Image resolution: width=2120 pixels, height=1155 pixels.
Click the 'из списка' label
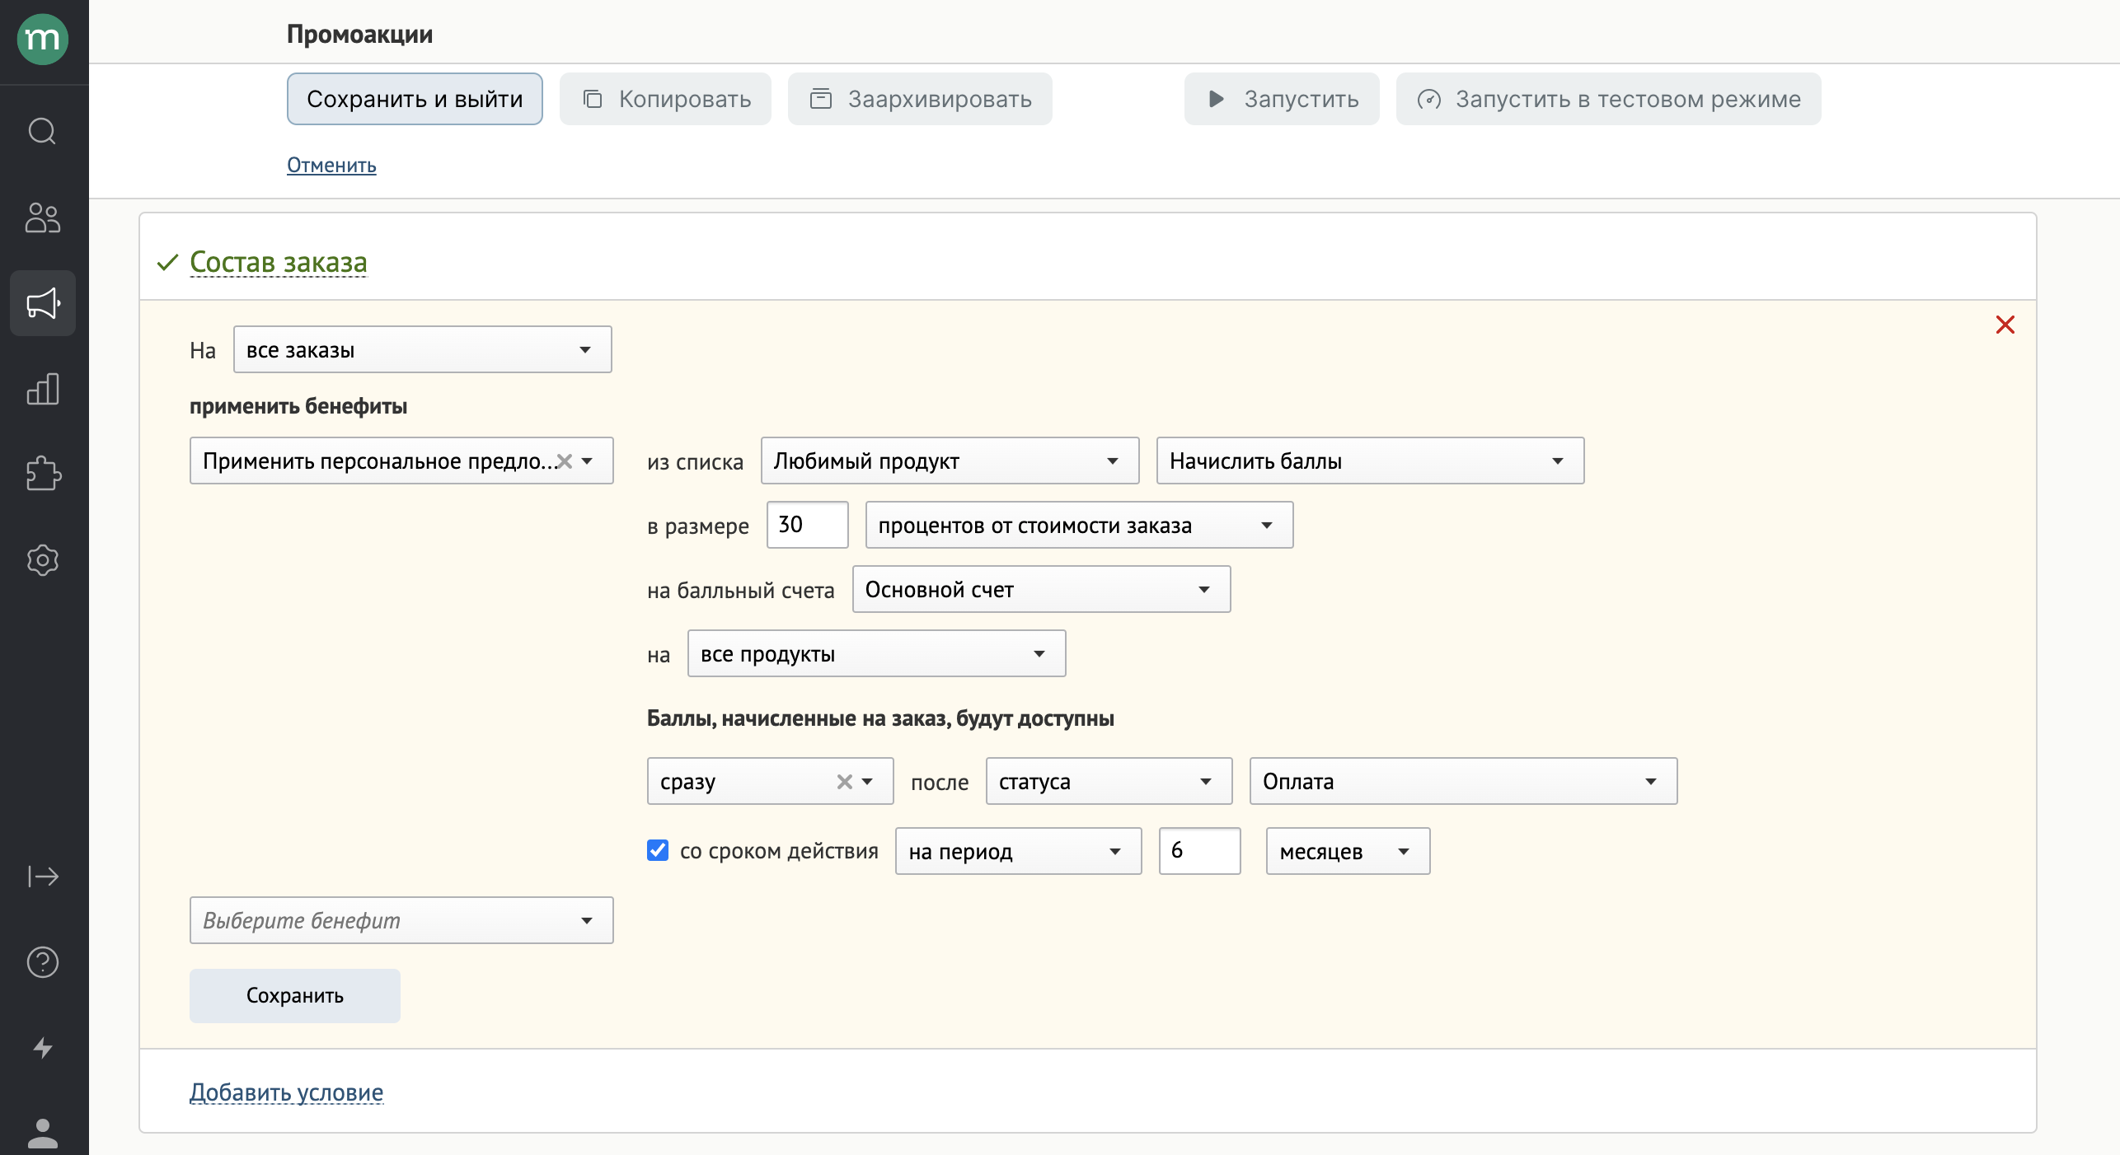[x=695, y=462]
